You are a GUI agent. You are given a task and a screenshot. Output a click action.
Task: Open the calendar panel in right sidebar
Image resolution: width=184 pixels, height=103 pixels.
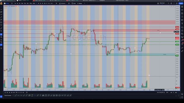182,20
